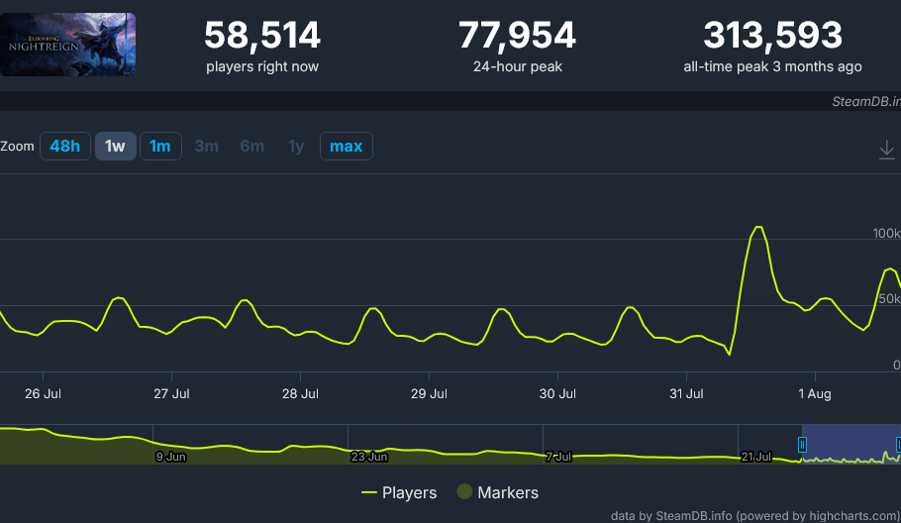Click the 50k y-axis label
The height and width of the screenshot is (523, 901).
point(889,298)
